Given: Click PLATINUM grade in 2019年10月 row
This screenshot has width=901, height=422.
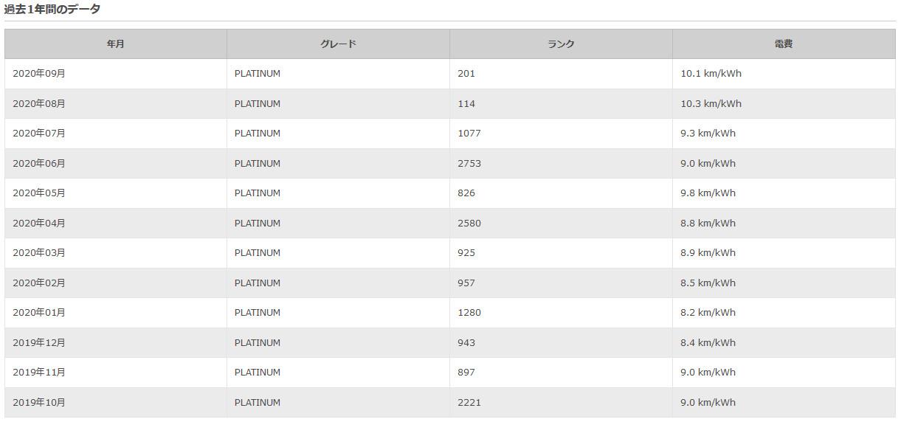Looking at the screenshot, I should pyautogui.click(x=258, y=403).
